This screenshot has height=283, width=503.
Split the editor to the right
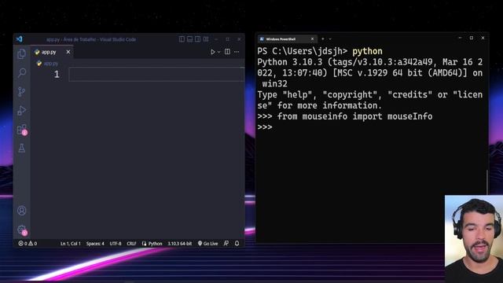(x=227, y=52)
